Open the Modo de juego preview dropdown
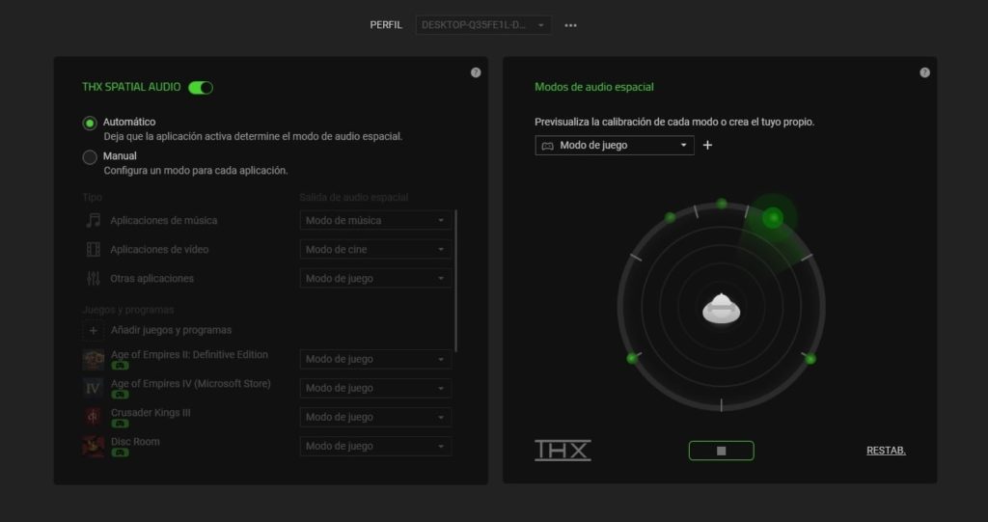The image size is (988, 522). click(x=615, y=145)
